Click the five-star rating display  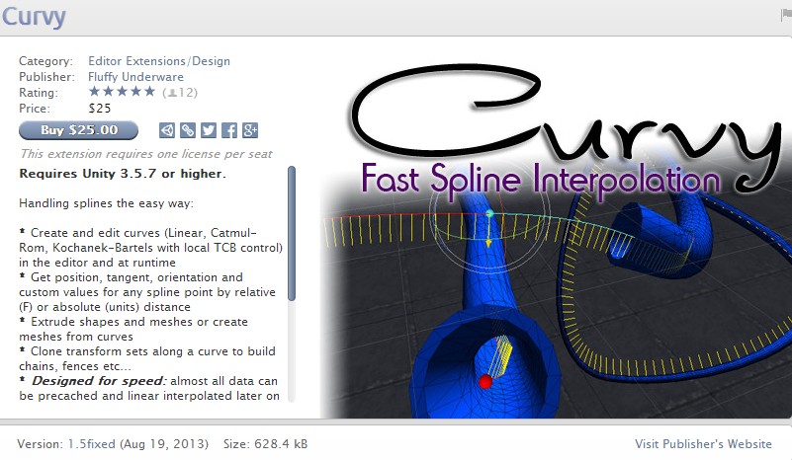[x=122, y=92]
